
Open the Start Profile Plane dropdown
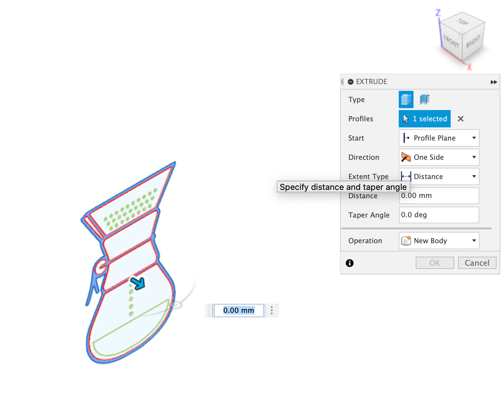(439, 138)
